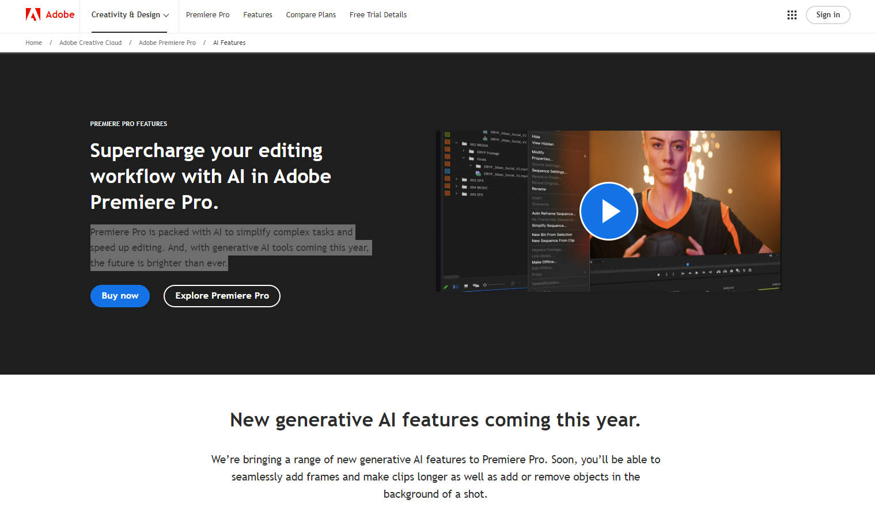Click the PREMIERE PRO FEATURES label
Screen dimensions: 875x511
click(128, 124)
